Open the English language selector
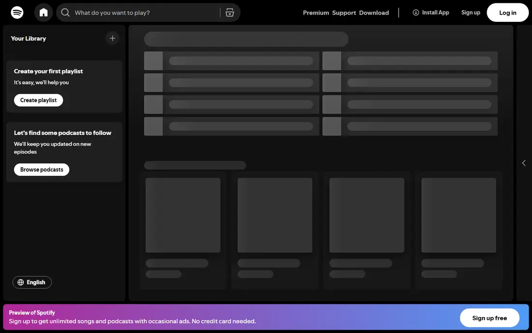The width and height of the screenshot is (532, 333). point(32,283)
